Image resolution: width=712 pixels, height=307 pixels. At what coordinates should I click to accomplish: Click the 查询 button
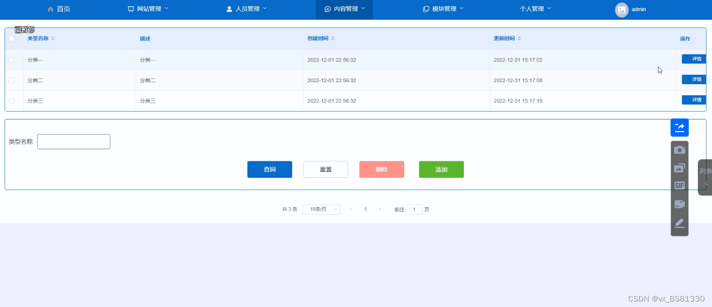[x=270, y=169]
